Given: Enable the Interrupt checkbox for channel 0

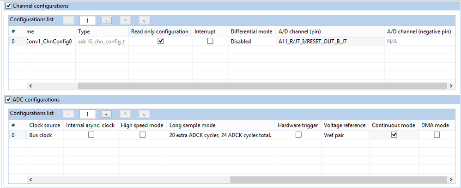Looking at the screenshot, I should point(210,41).
